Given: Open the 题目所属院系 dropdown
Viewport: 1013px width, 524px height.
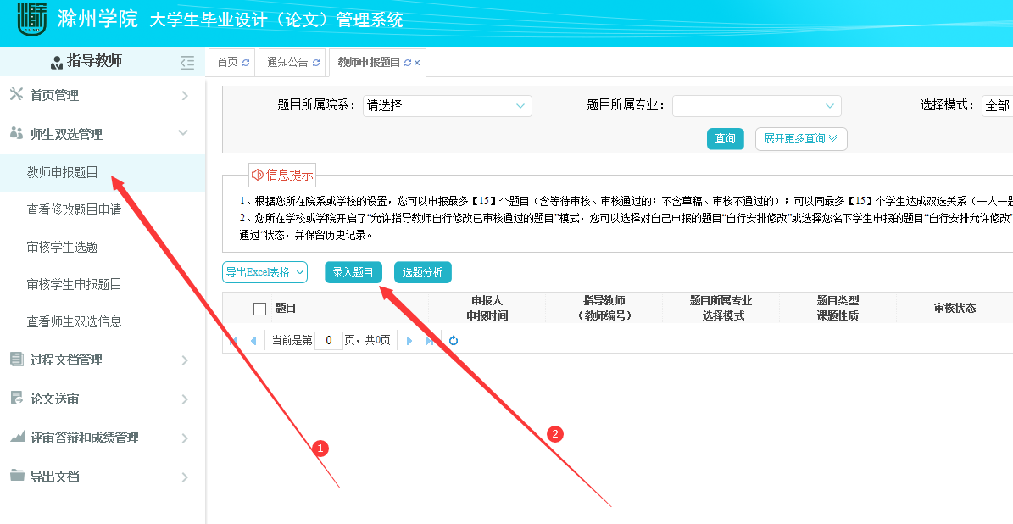Looking at the screenshot, I should click(447, 106).
